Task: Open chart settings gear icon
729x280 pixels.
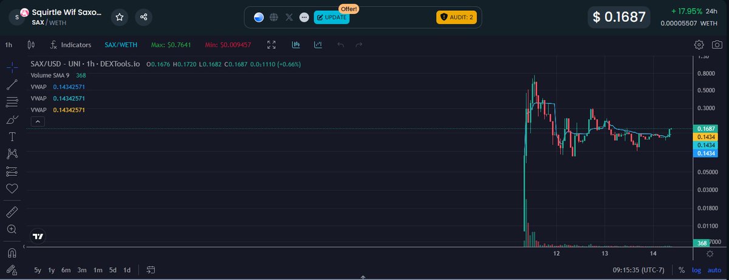Action: 699,45
